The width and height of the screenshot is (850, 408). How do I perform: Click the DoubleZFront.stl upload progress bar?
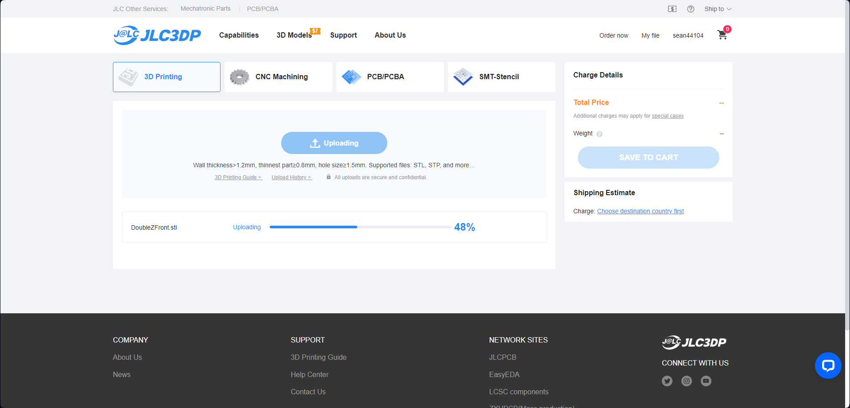click(x=360, y=227)
